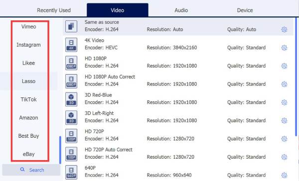Screen dimensions: 299x181
Task: Switch to the Recently Used tab
Action: (x=54, y=10)
